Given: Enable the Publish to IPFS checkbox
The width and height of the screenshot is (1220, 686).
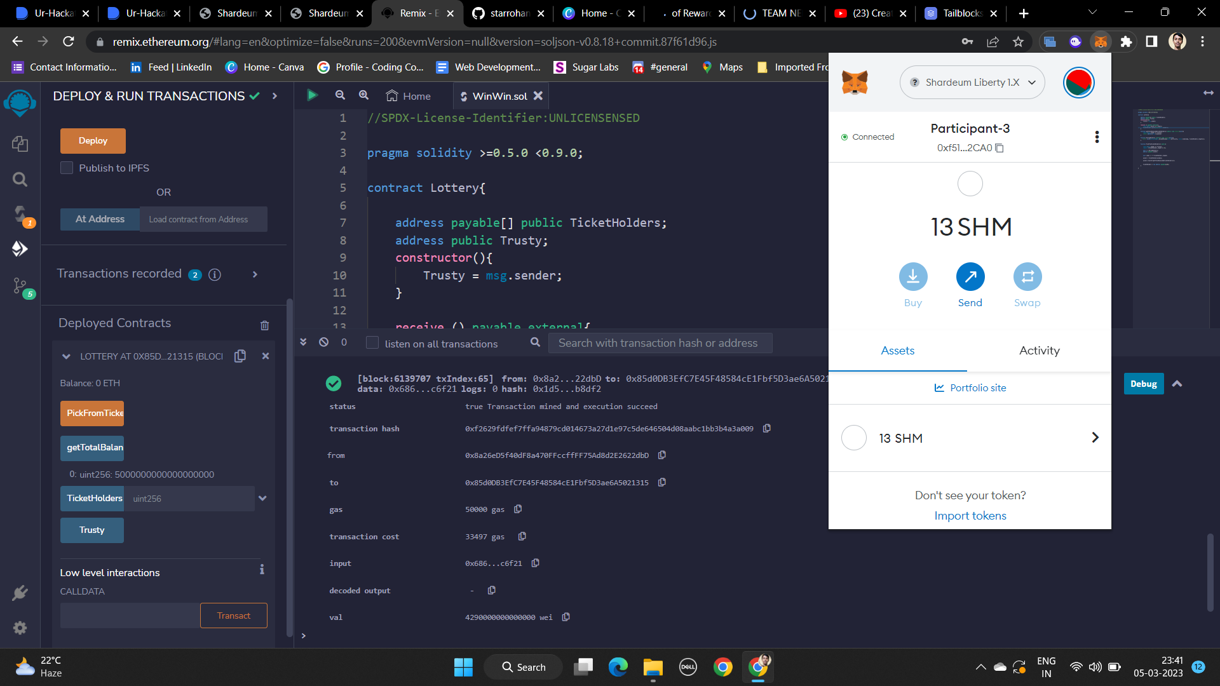Looking at the screenshot, I should (67, 168).
